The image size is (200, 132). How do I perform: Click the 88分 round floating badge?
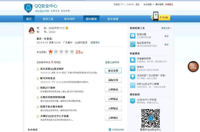tap(193, 66)
